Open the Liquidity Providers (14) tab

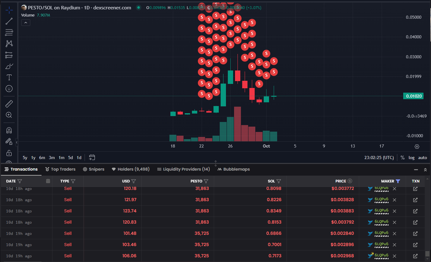pos(184,169)
